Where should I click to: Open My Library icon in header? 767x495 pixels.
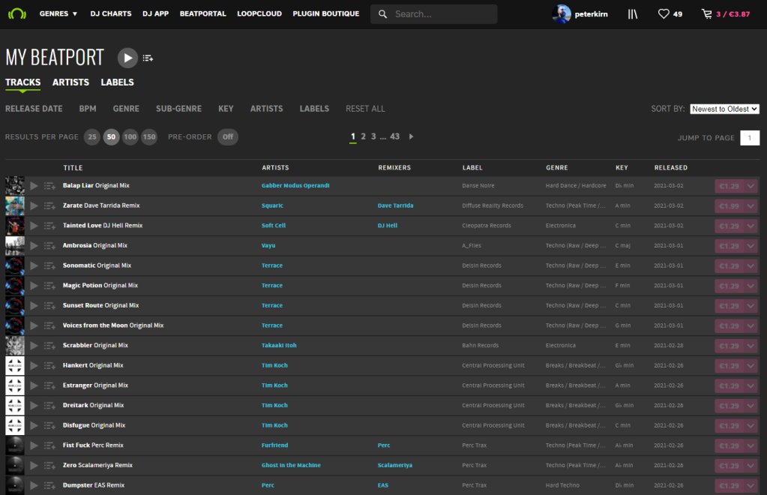[x=633, y=13]
